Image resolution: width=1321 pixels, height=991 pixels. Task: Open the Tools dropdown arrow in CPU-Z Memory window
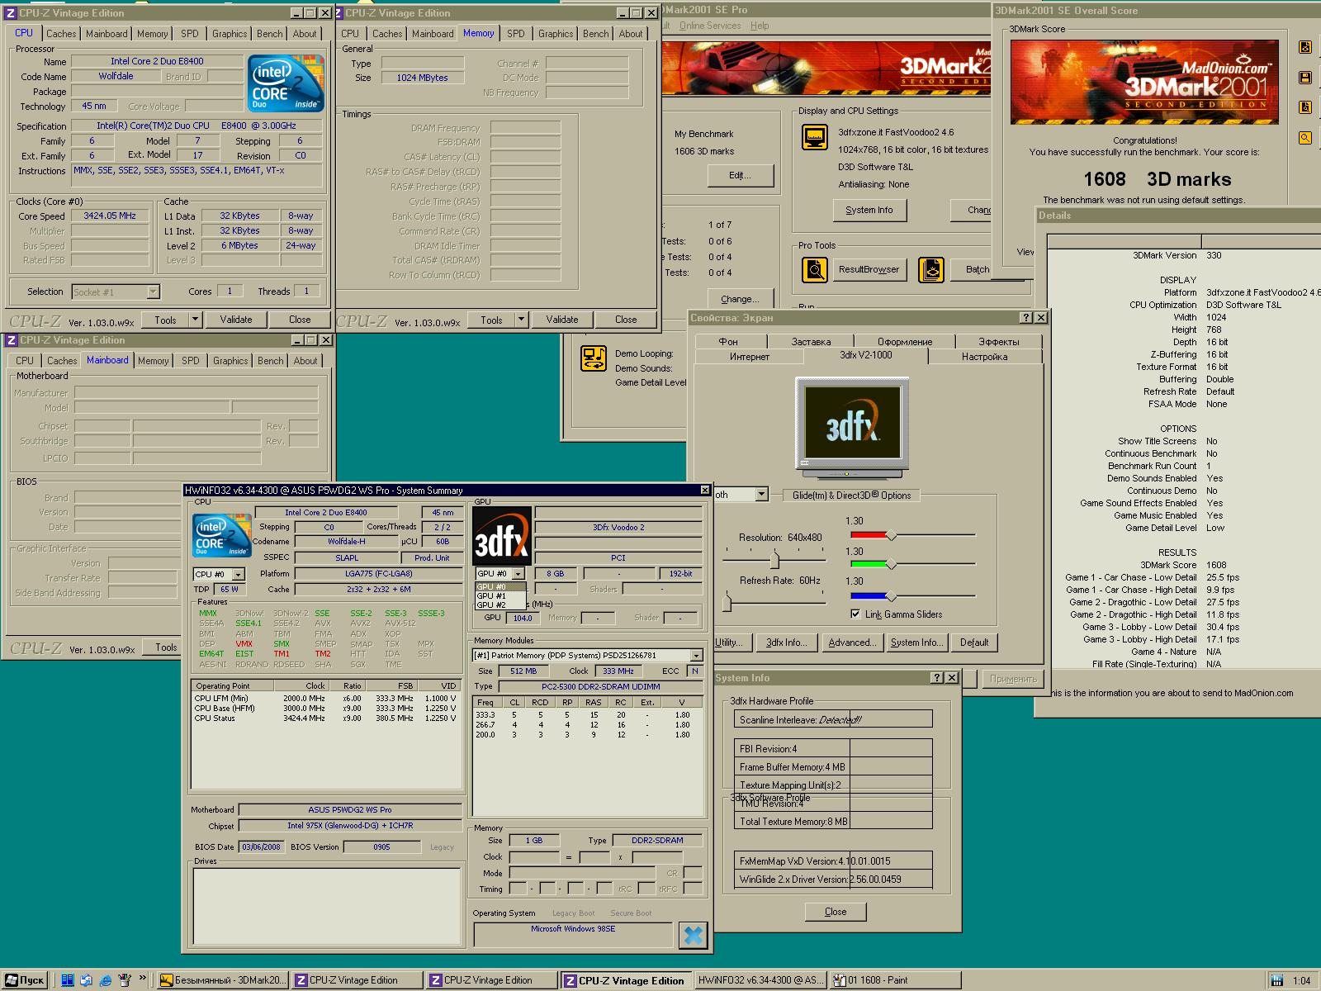(x=521, y=320)
